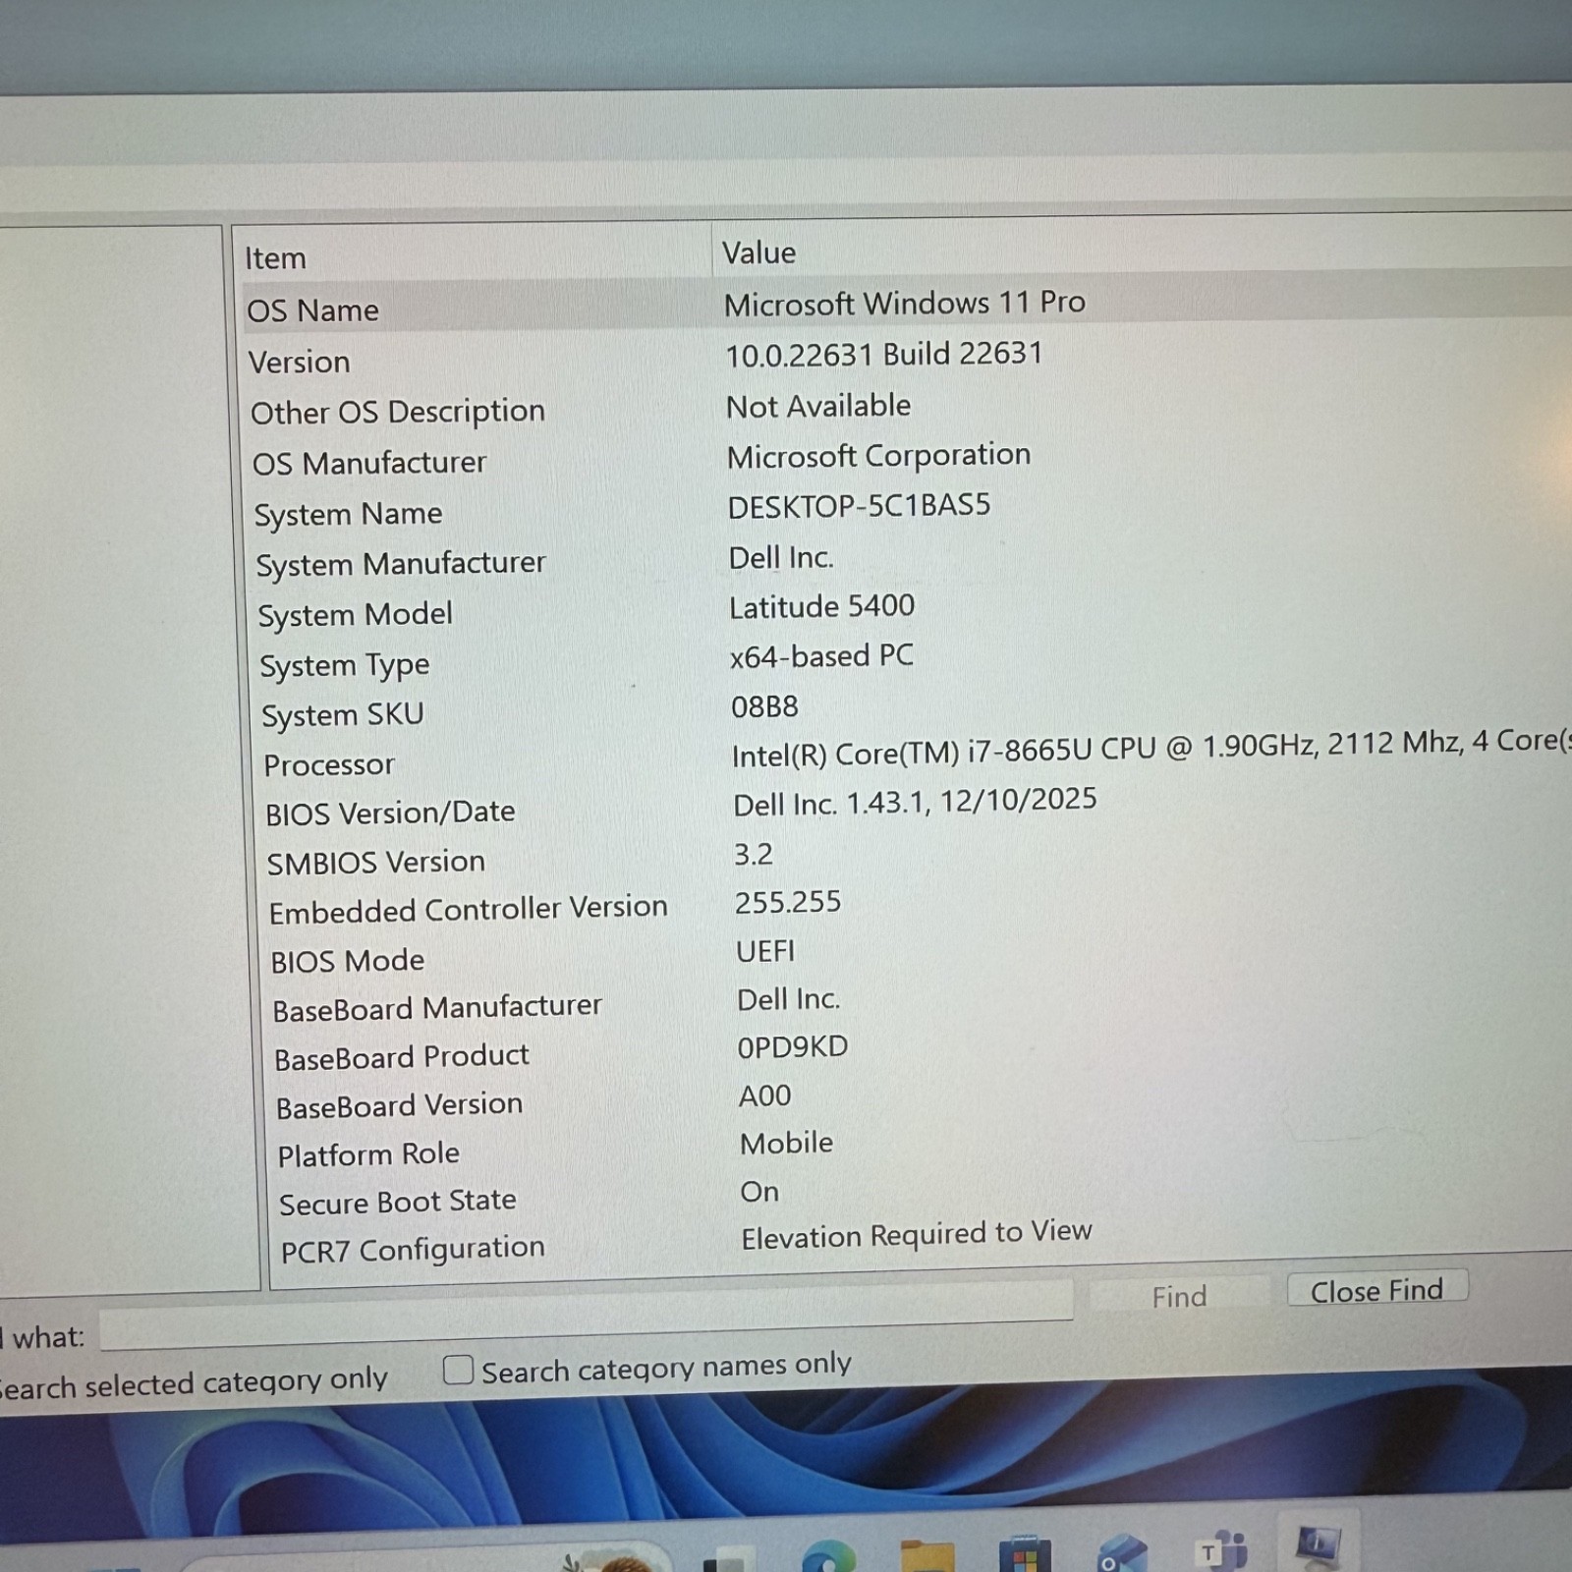
Task: Click the value 0PD9KD
Action: point(792,1047)
